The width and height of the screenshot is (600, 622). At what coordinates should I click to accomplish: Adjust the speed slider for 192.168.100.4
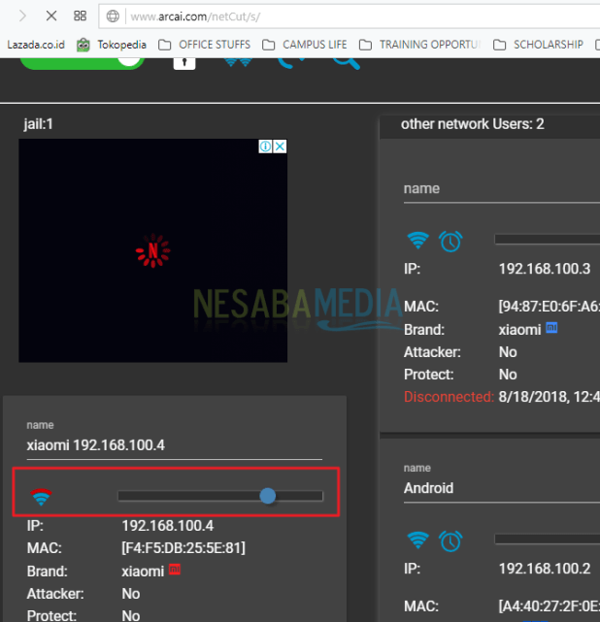click(x=220, y=496)
